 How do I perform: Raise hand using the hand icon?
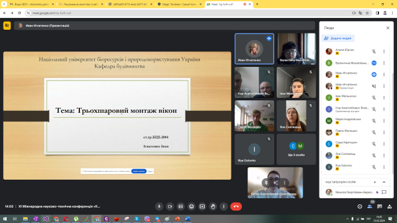tap(213, 206)
